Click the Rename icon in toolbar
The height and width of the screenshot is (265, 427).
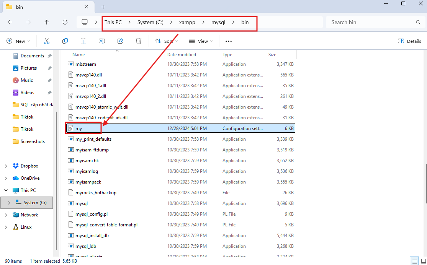[x=101, y=41]
